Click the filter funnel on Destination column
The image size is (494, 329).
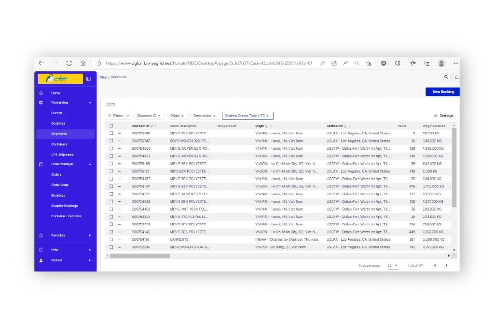pos(345,126)
